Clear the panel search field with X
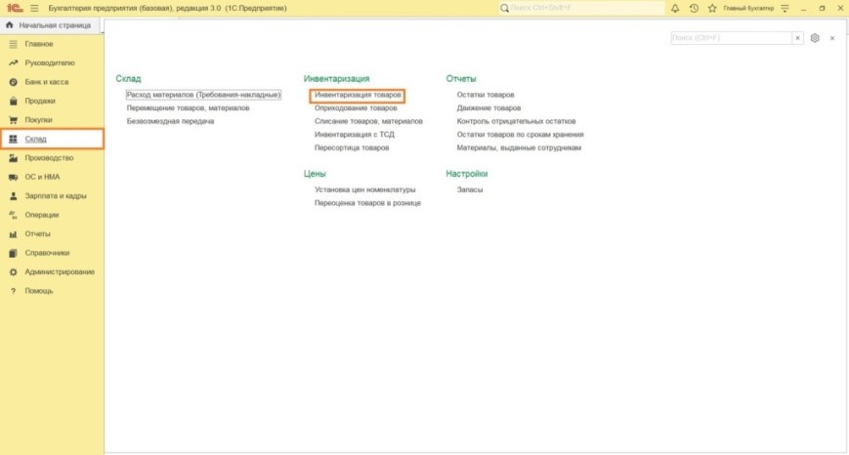This screenshot has height=455, width=849. [798, 38]
